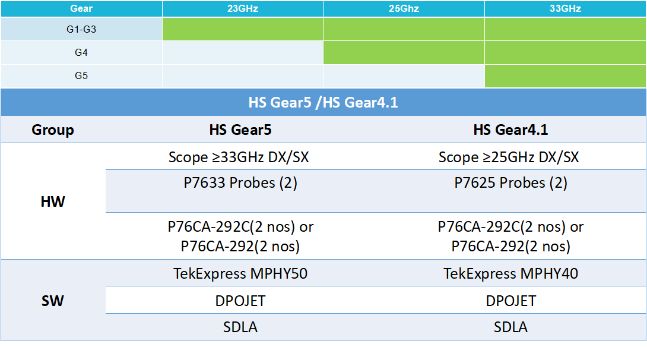Image resolution: width=647 pixels, height=347 pixels.
Task: Click the G4 row label
Action: click(x=81, y=52)
